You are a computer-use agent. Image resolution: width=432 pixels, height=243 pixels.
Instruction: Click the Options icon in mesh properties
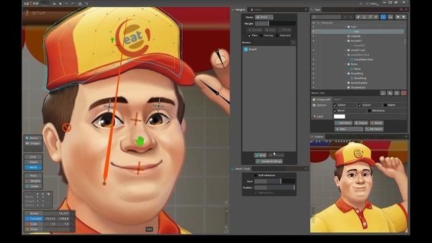314,105
